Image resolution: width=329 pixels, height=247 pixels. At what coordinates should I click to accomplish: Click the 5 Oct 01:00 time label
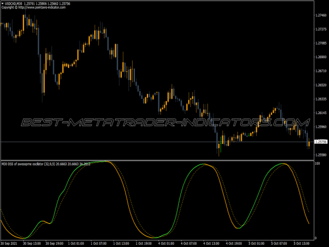257,243
